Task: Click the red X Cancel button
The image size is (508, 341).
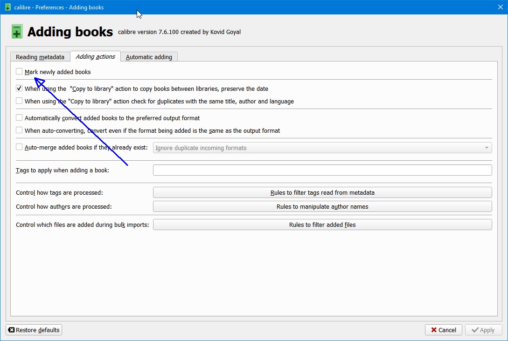Action: (x=443, y=330)
